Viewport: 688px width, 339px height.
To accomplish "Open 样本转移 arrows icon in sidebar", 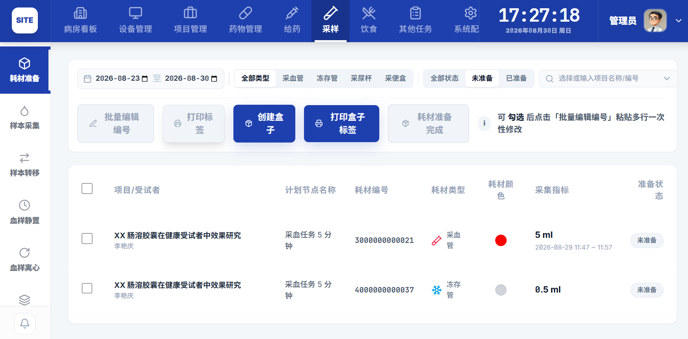I will (x=24, y=158).
